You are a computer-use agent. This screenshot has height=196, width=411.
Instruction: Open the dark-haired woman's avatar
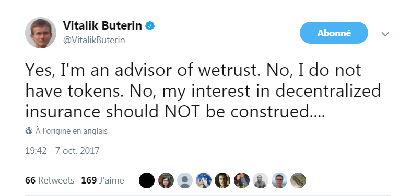tap(166, 180)
